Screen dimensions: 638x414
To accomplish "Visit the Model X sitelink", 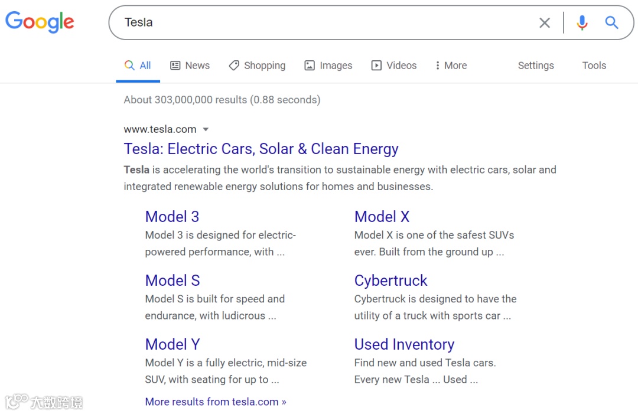I will pos(382,217).
